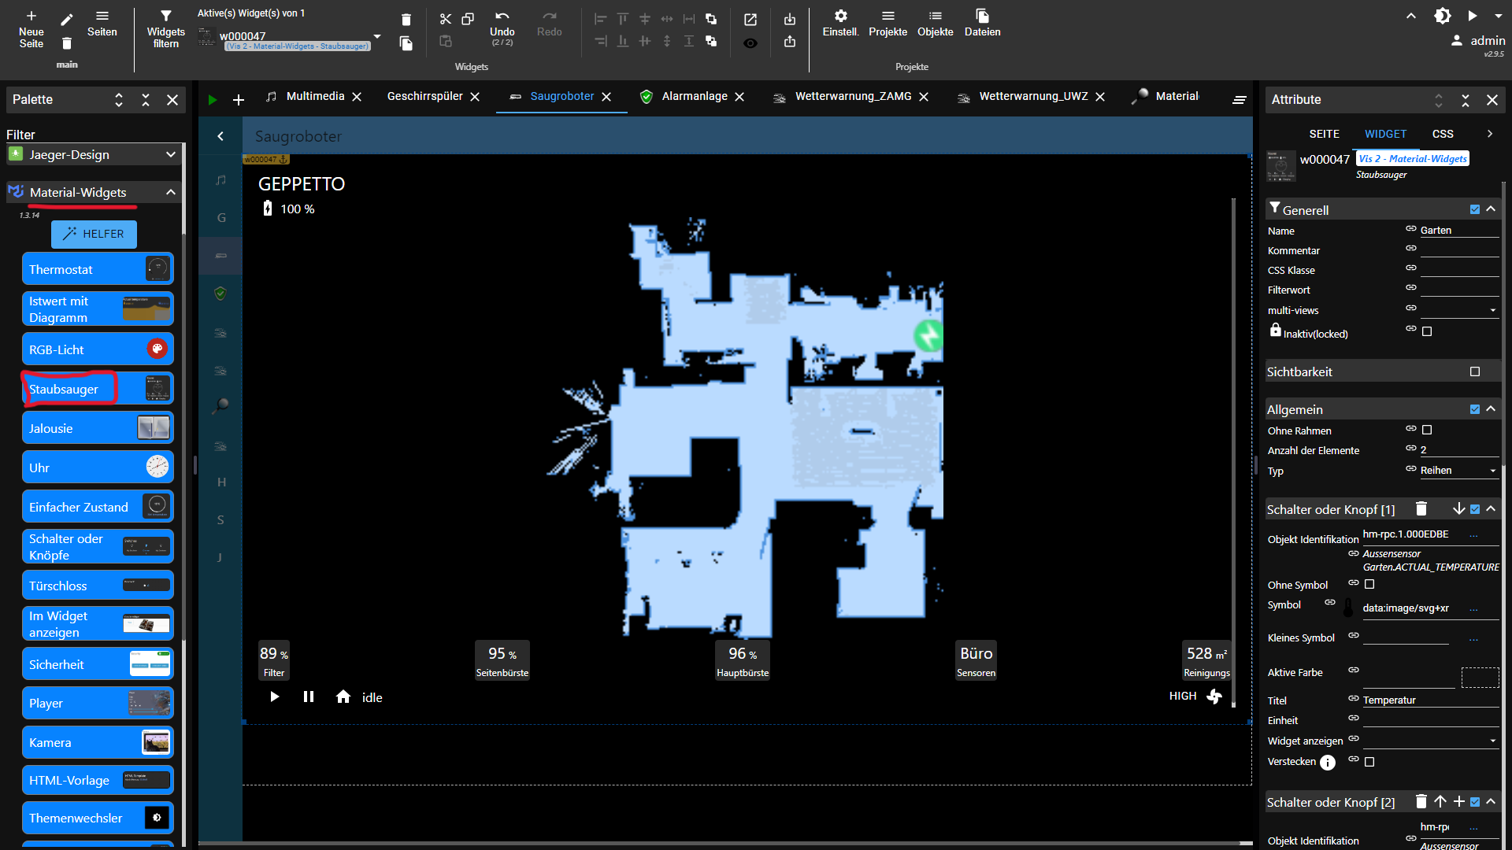Viewport: 1512px width, 850px height.
Task: Switch to the Alarmanlage tab
Action: tap(695, 96)
